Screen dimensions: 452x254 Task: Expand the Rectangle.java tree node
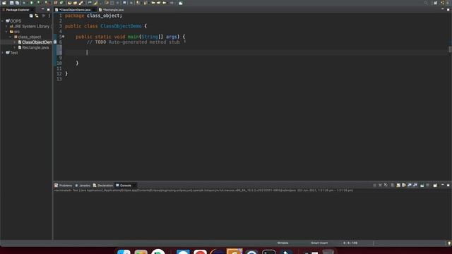[15, 47]
